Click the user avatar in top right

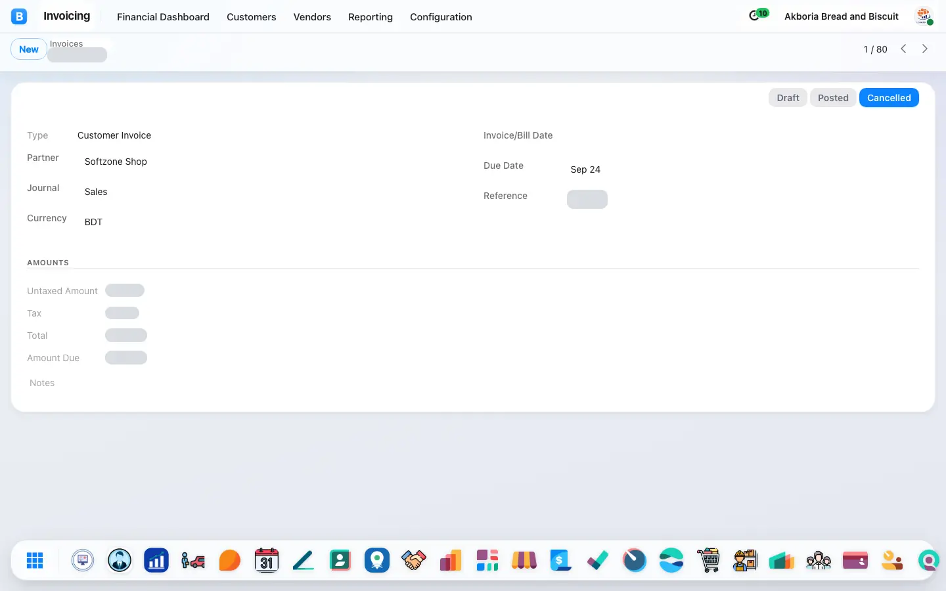pyautogui.click(x=924, y=16)
